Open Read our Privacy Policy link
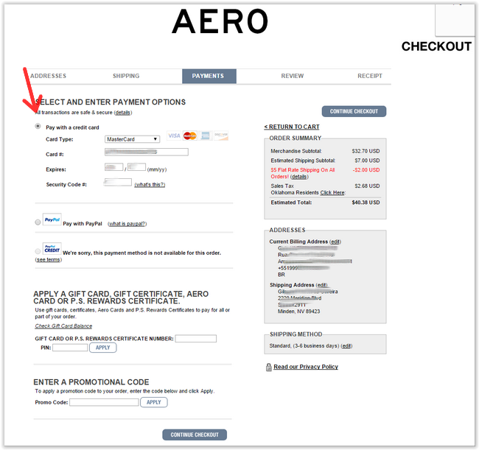 coord(306,367)
